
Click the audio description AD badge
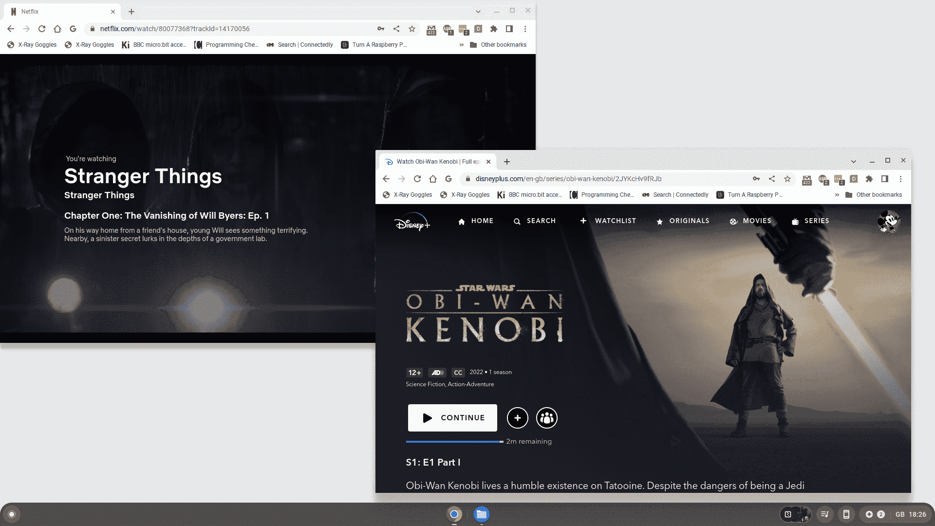(437, 373)
